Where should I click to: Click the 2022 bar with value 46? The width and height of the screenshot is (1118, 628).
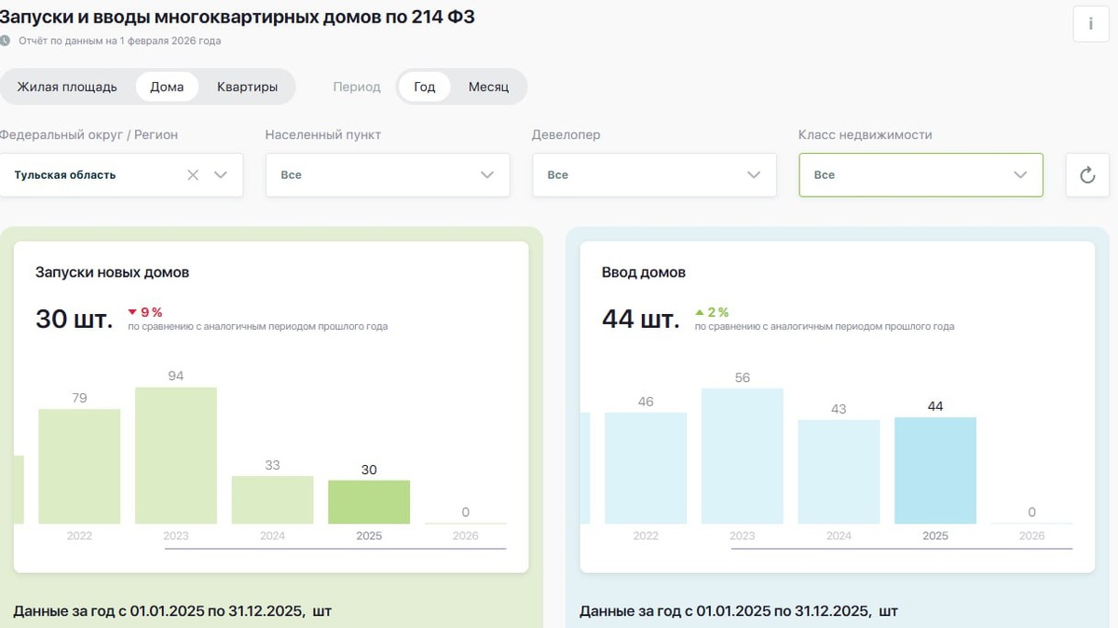646,468
